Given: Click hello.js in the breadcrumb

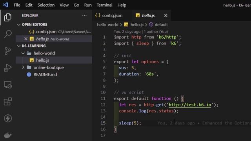Looking at the screenshot, I should click(137, 25).
